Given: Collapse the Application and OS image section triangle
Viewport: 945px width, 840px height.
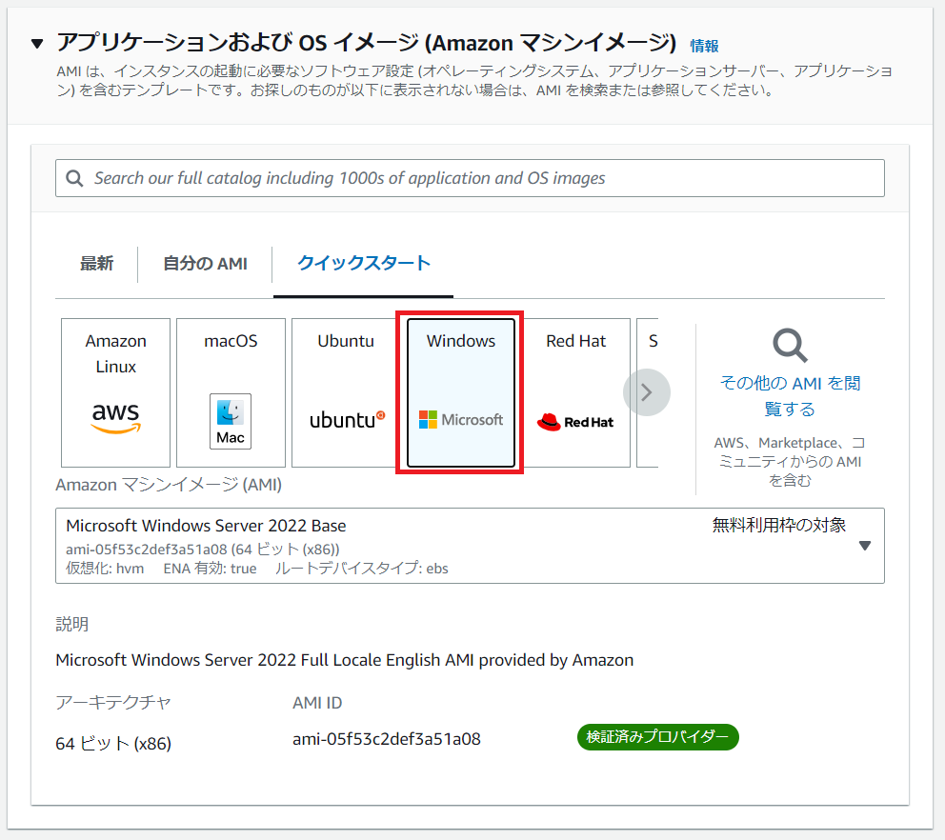Looking at the screenshot, I should (x=37, y=44).
